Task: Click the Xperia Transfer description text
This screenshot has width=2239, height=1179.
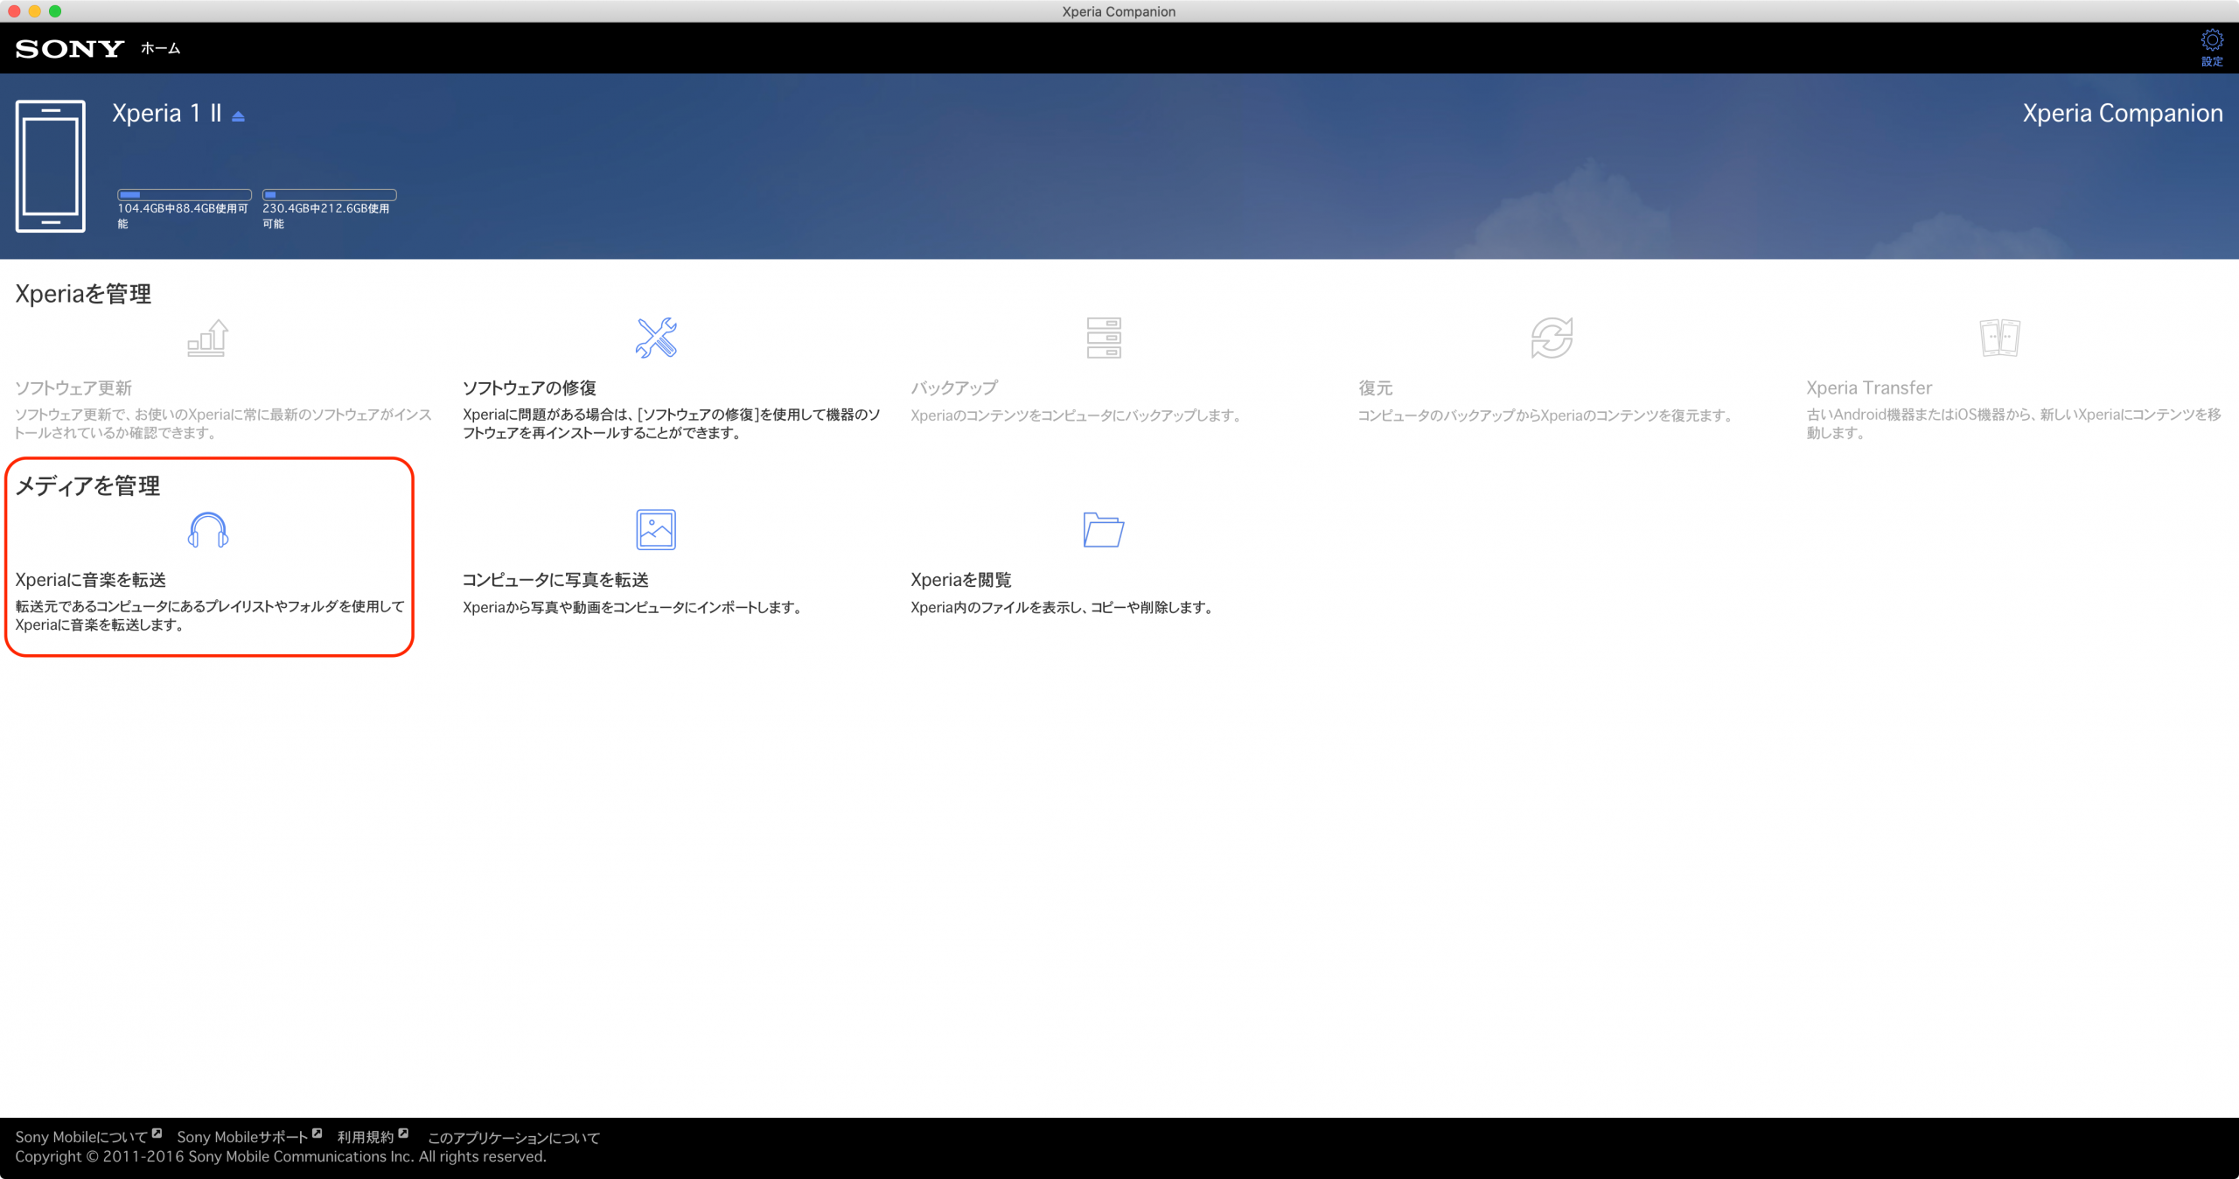Action: (x=2014, y=423)
